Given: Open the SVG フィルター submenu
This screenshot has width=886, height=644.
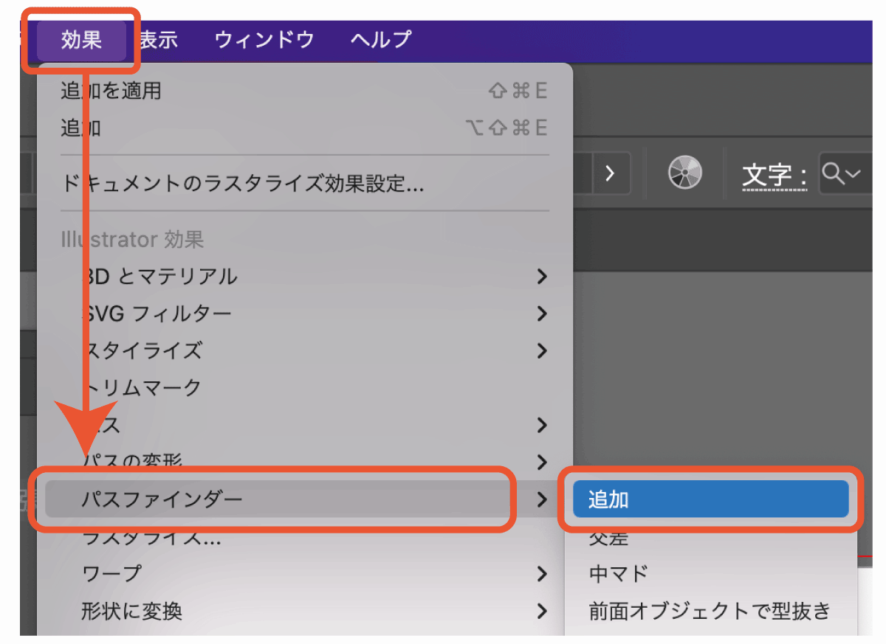Looking at the screenshot, I should (x=304, y=314).
